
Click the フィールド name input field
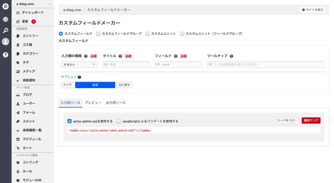pyautogui.click(x=178, y=65)
